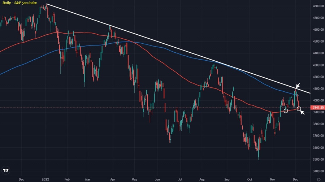
Task: Click the 4100.00 price axis label
Action: pos(318,89)
